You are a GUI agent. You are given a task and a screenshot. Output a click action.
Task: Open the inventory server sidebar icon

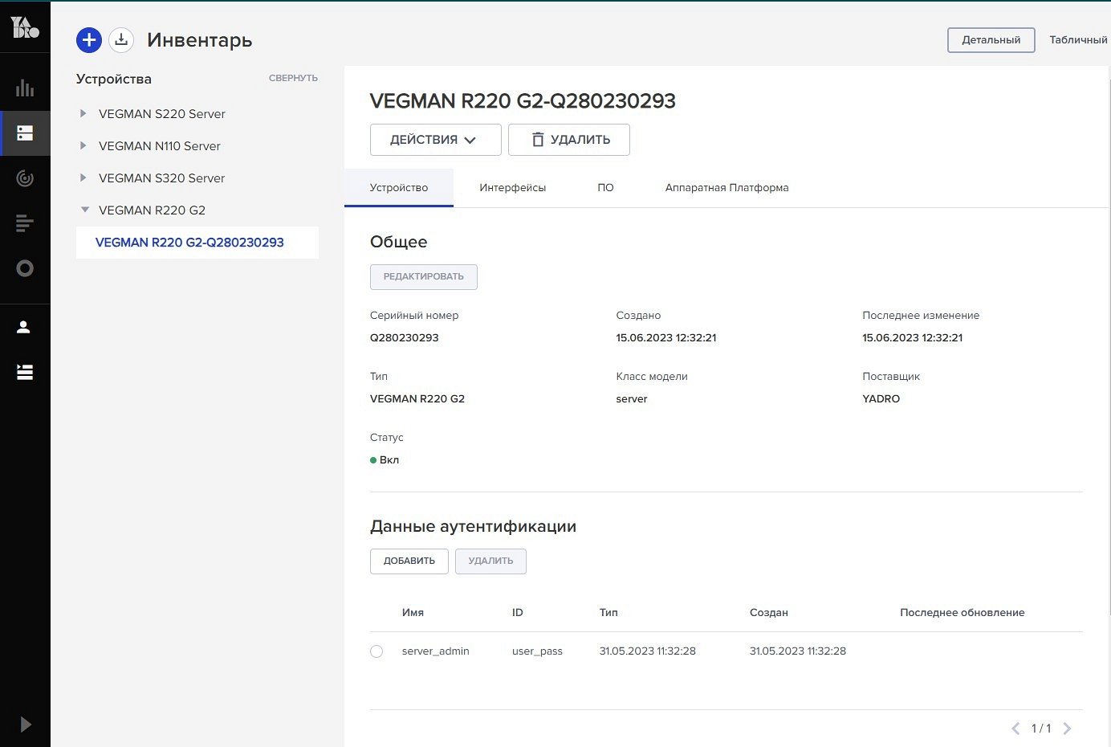[25, 133]
